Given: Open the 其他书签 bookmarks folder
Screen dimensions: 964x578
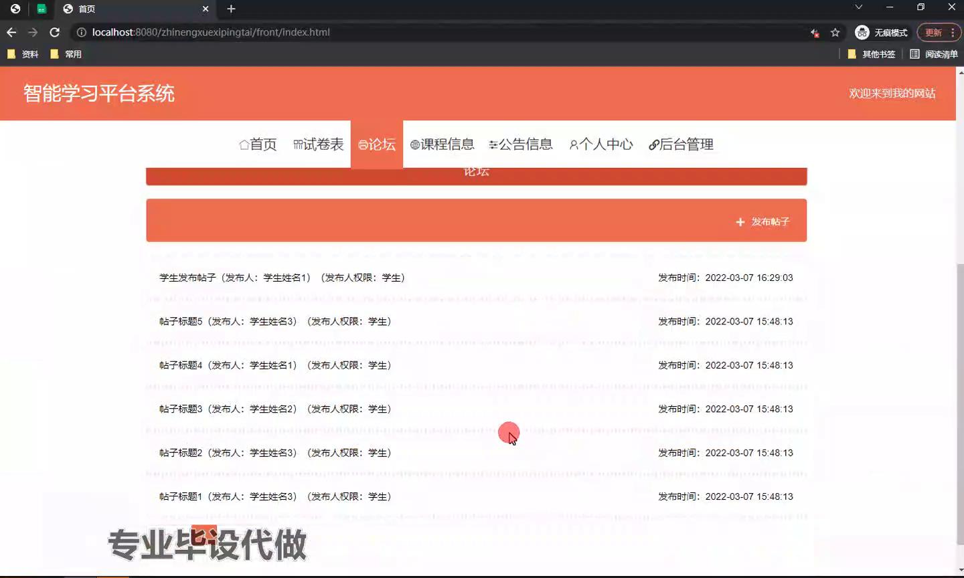Looking at the screenshot, I should point(871,54).
